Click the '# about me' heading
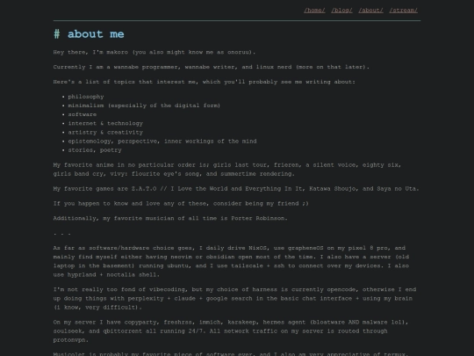This screenshot has width=474, height=356. tap(89, 34)
